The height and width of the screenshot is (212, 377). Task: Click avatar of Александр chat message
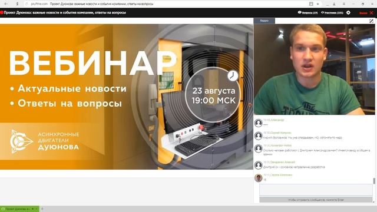click(258, 123)
